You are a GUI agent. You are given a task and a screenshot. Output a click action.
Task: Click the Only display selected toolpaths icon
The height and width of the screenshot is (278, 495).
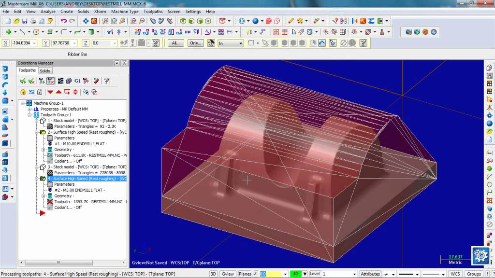click(x=86, y=92)
